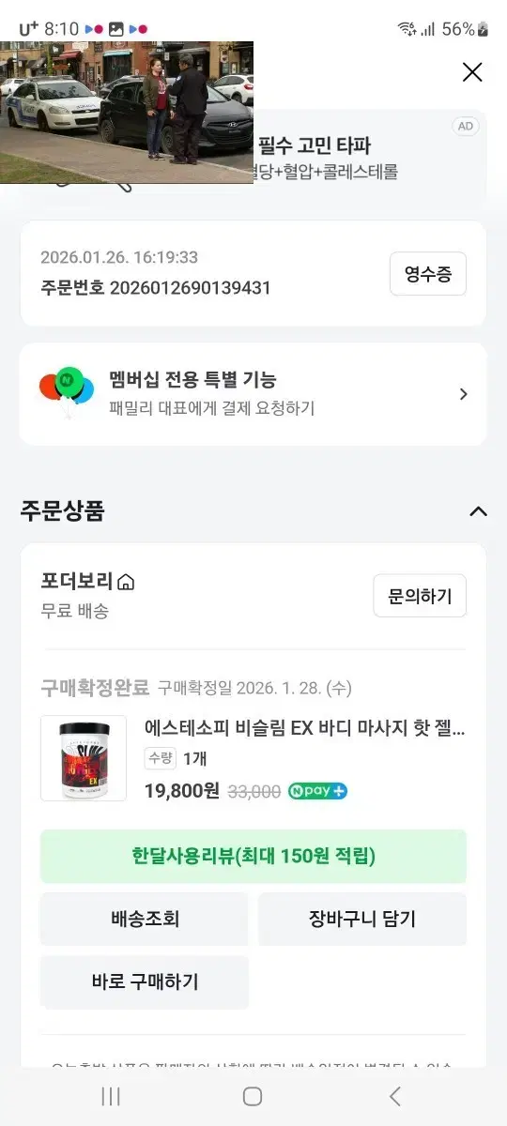Tap the 문의하기 inquiry button
The image size is (507, 1126).
pyautogui.click(x=420, y=596)
